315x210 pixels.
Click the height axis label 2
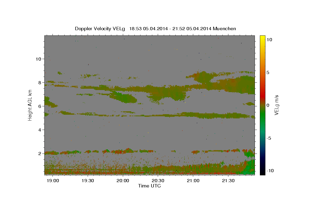39,153
